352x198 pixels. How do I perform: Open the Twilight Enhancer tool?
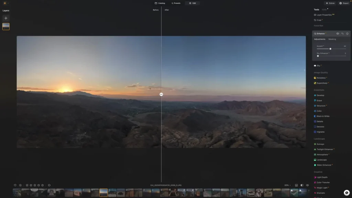[323, 149]
